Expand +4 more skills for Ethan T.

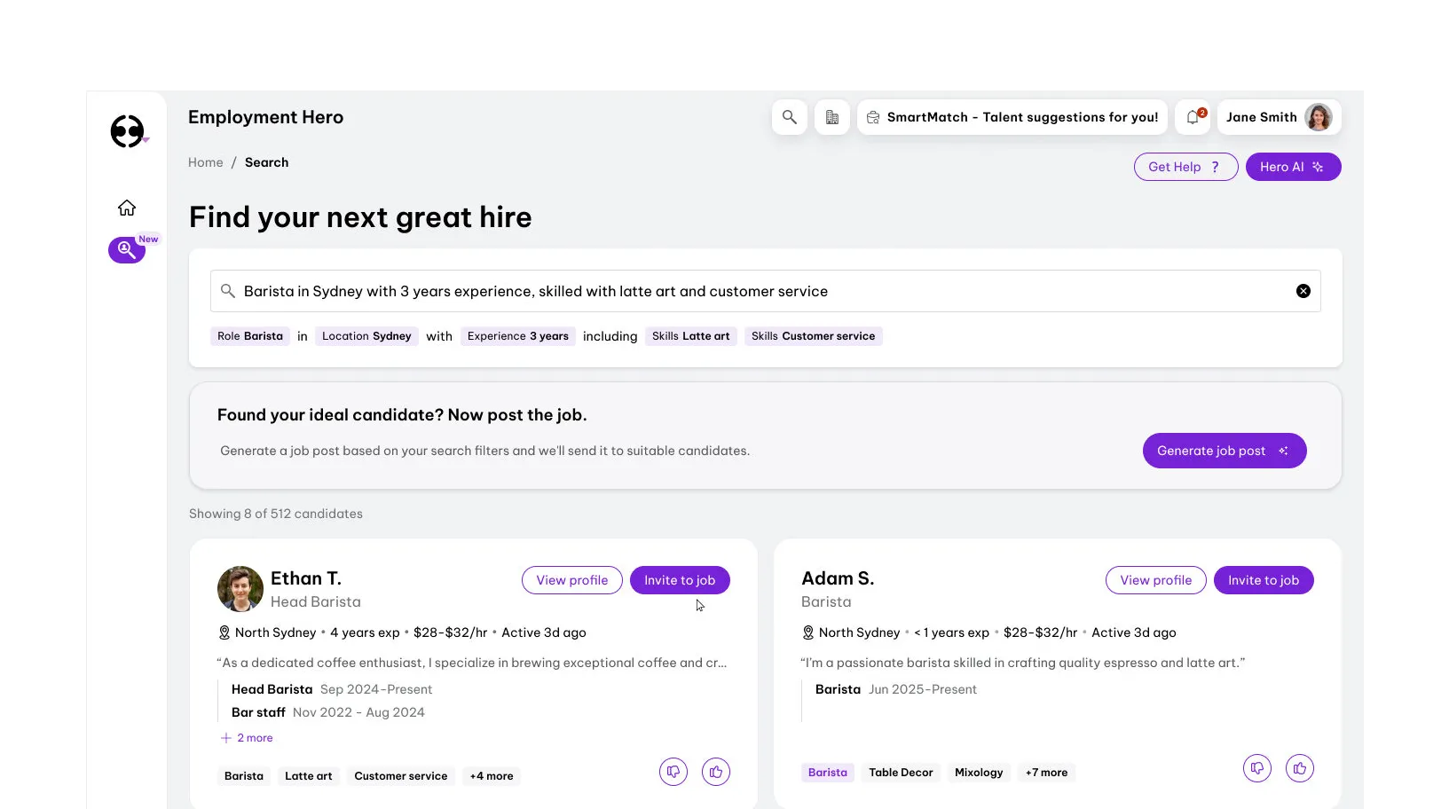coord(492,776)
